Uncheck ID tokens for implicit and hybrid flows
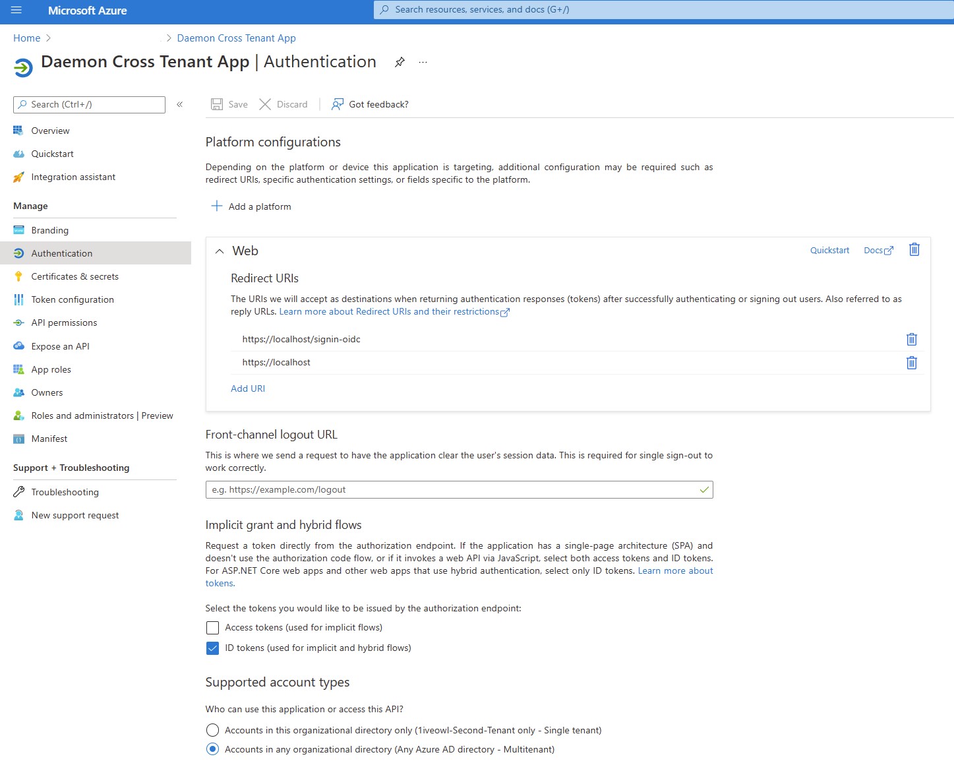This screenshot has height=767, width=954. (x=212, y=648)
